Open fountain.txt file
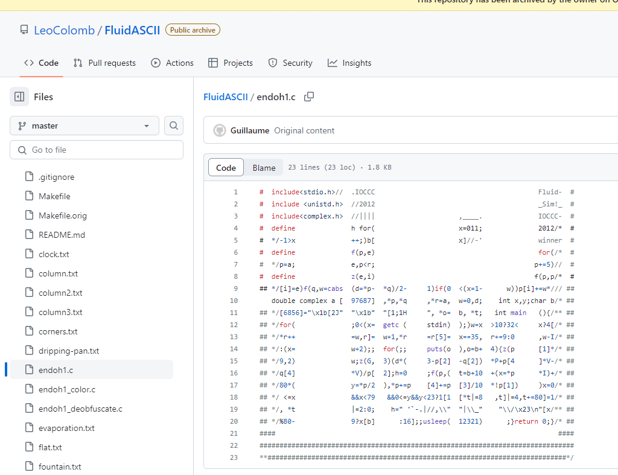This screenshot has height=475, width=618. click(x=60, y=467)
